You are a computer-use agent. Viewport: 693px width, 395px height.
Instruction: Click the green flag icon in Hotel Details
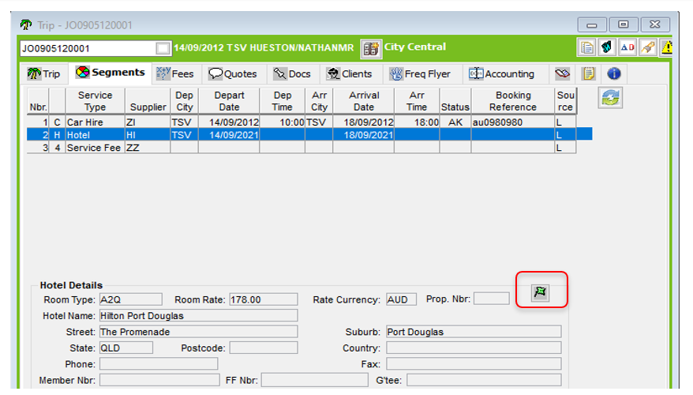pyautogui.click(x=541, y=293)
